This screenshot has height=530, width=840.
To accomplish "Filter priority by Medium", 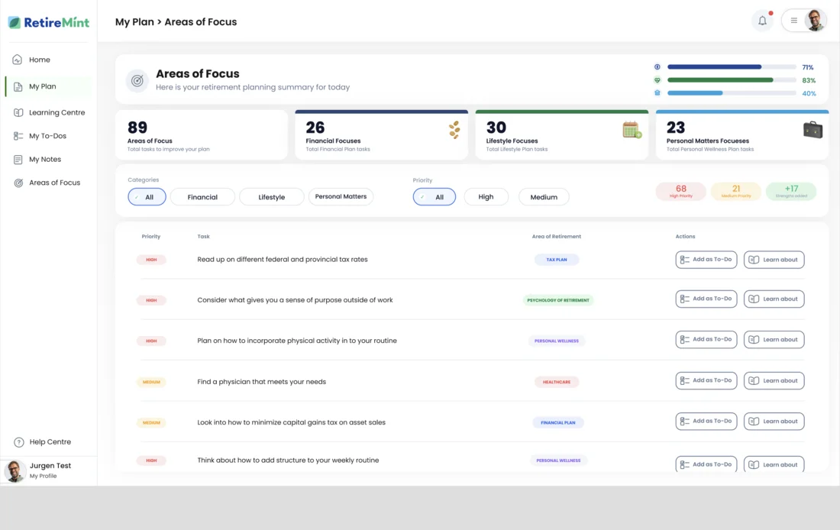I will click(544, 197).
